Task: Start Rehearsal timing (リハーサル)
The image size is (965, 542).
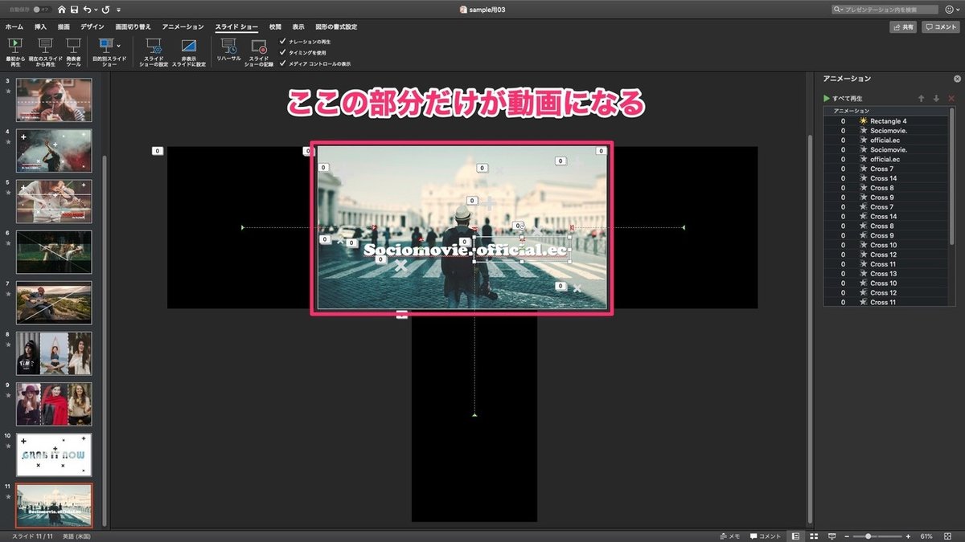Action: pyautogui.click(x=229, y=50)
